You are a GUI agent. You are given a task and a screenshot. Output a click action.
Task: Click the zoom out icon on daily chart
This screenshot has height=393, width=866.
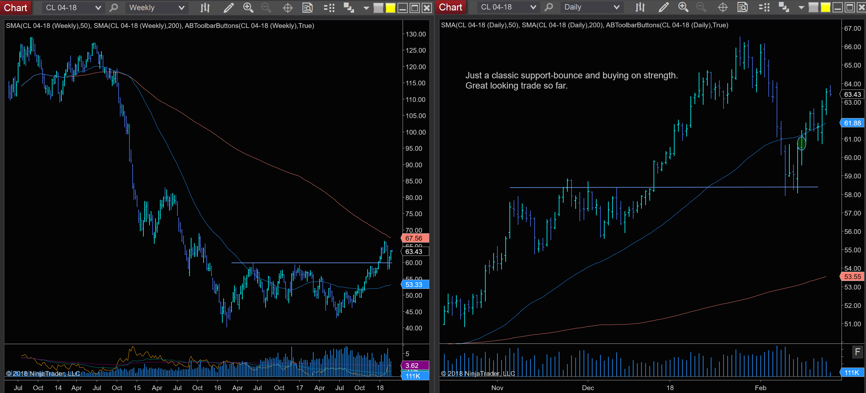click(701, 7)
